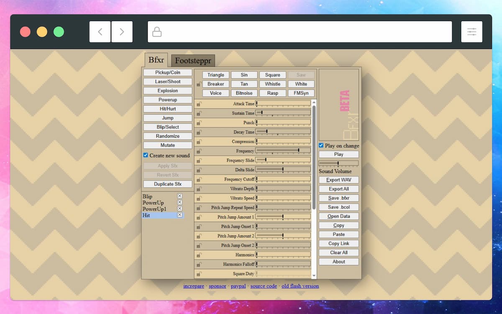The height and width of the screenshot is (314, 502).
Task: Open the source code link
Action: [264, 286]
